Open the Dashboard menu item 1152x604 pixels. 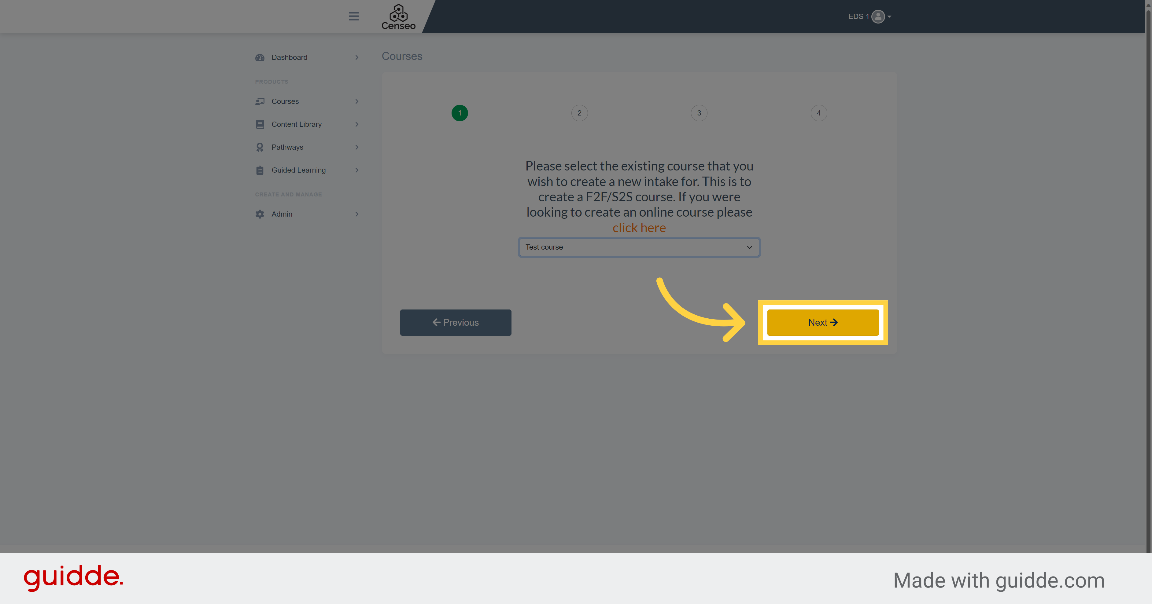290,57
